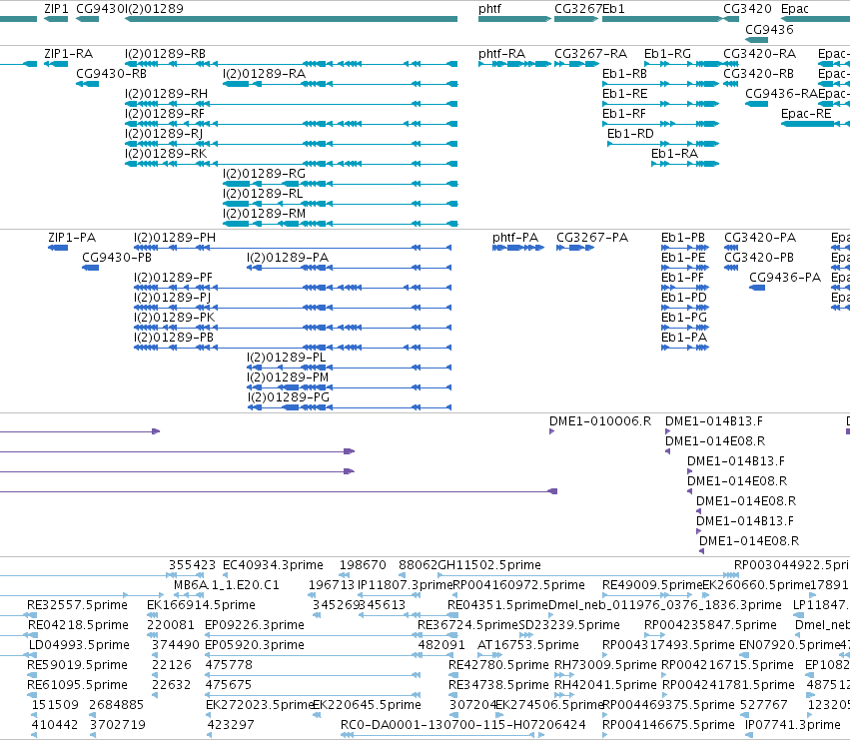Click the teal phtf gene arrow bar

tap(515, 19)
